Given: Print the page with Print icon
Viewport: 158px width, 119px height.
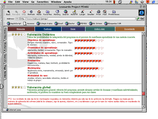Looking at the screenshot, I should tap(98, 13).
